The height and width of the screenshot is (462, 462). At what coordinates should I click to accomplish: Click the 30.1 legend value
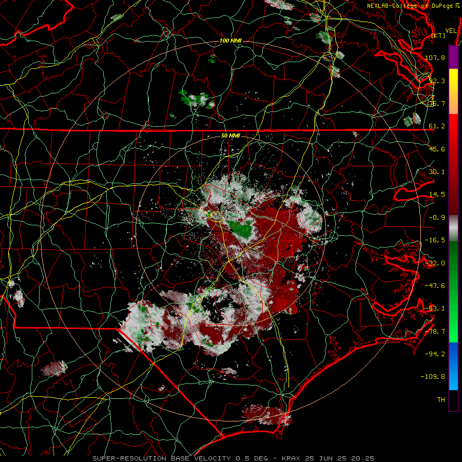tap(437, 172)
